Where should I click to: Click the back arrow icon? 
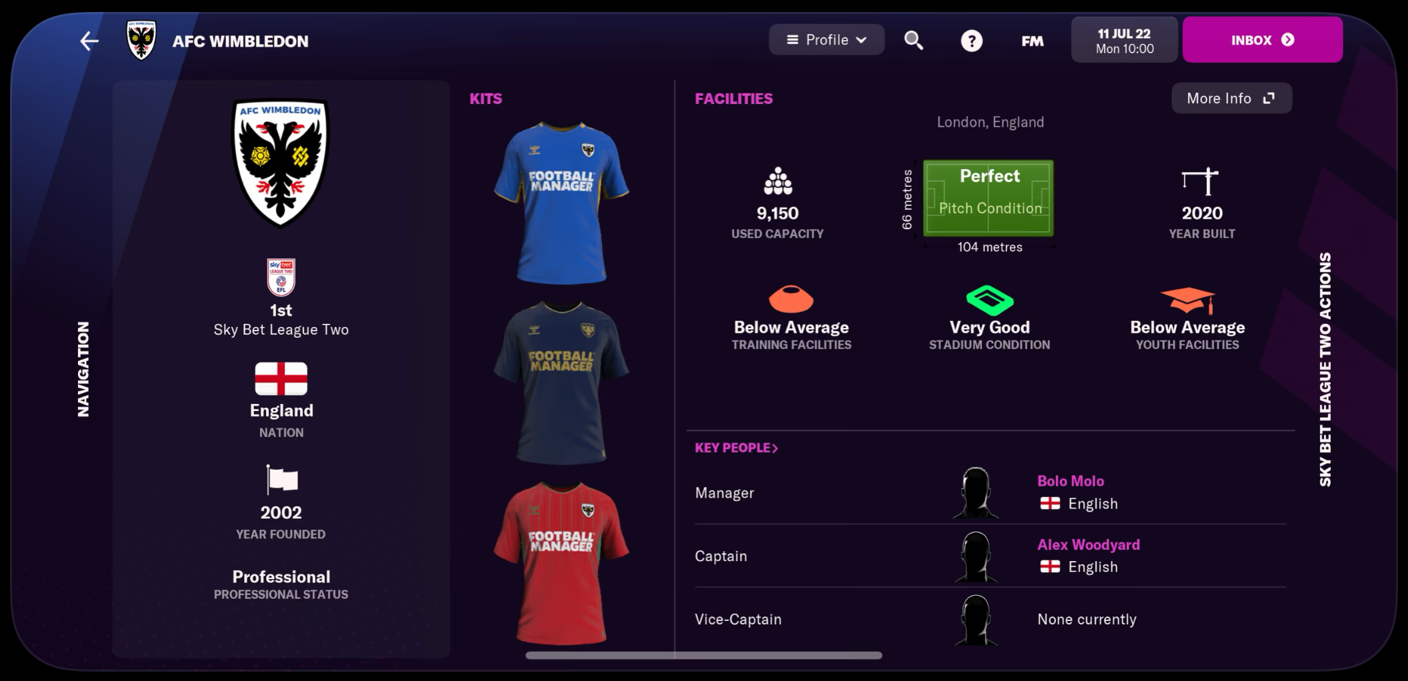89,41
